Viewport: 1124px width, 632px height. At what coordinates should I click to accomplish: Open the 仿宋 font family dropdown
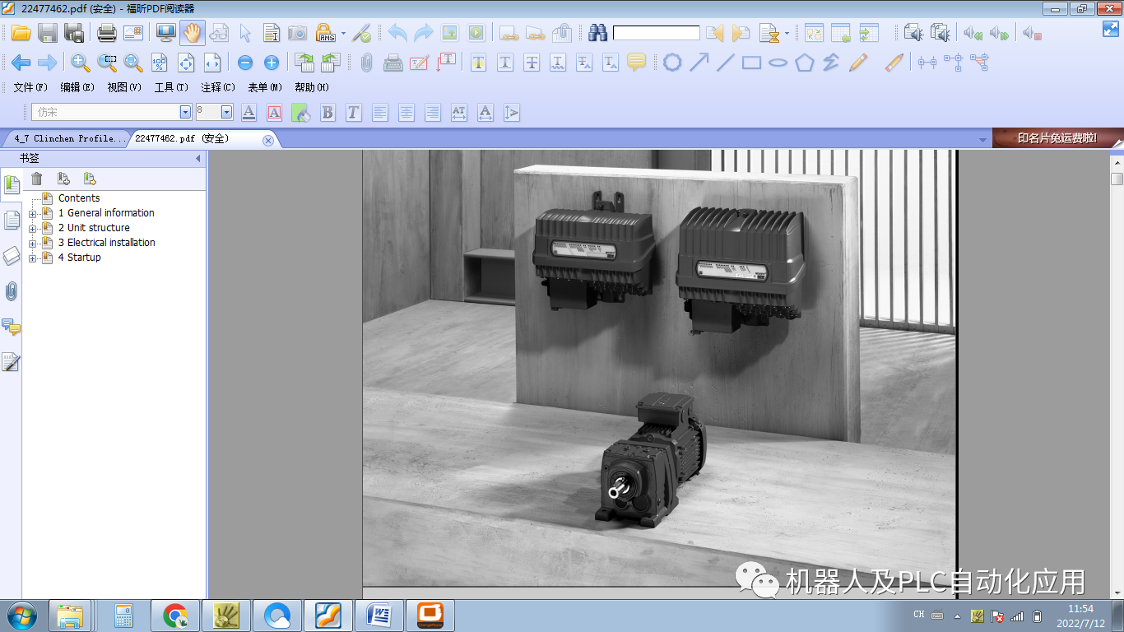[185, 112]
